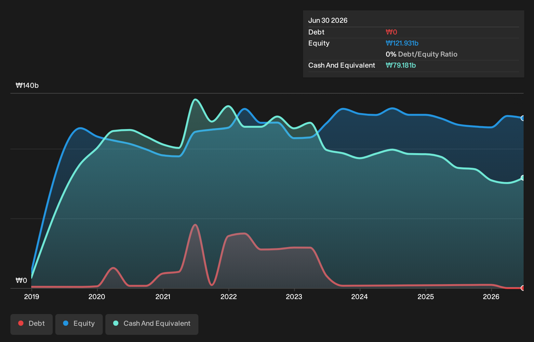The width and height of the screenshot is (534, 342).
Task: Click the 2019 x-axis label
Action: coord(32,296)
